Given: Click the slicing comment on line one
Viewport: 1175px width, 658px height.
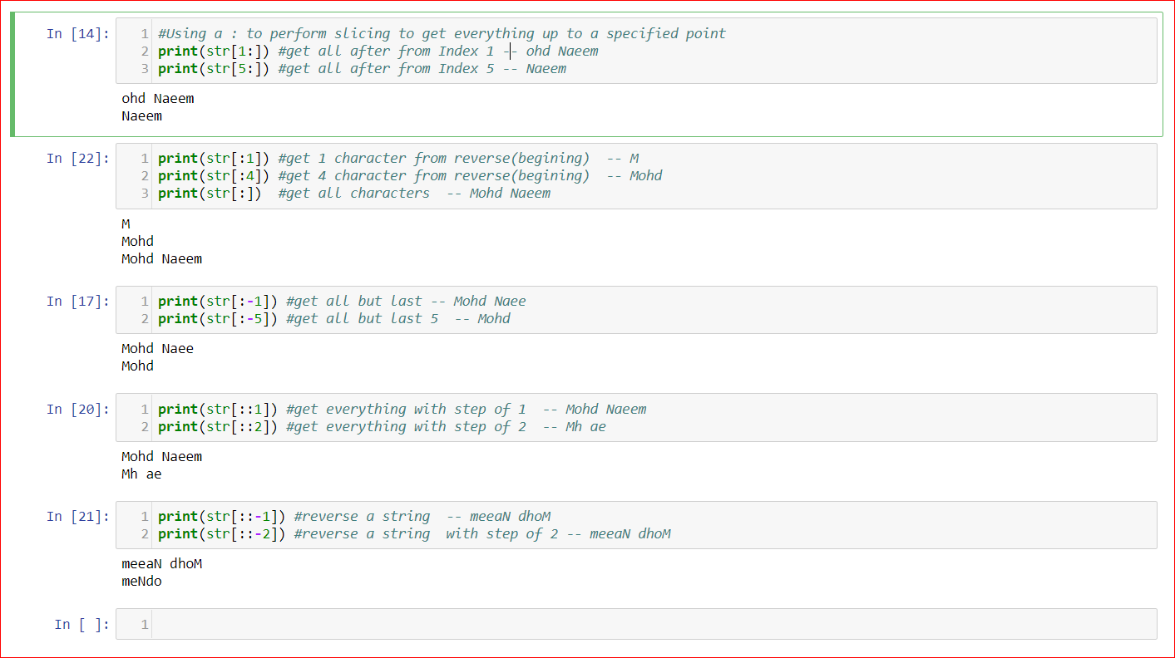Looking at the screenshot, I should pyautogui.click(x=442, y=34).
